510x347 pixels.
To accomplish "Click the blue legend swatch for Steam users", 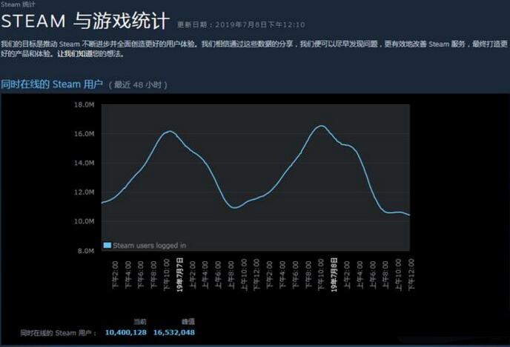I will tap(107, 245).
